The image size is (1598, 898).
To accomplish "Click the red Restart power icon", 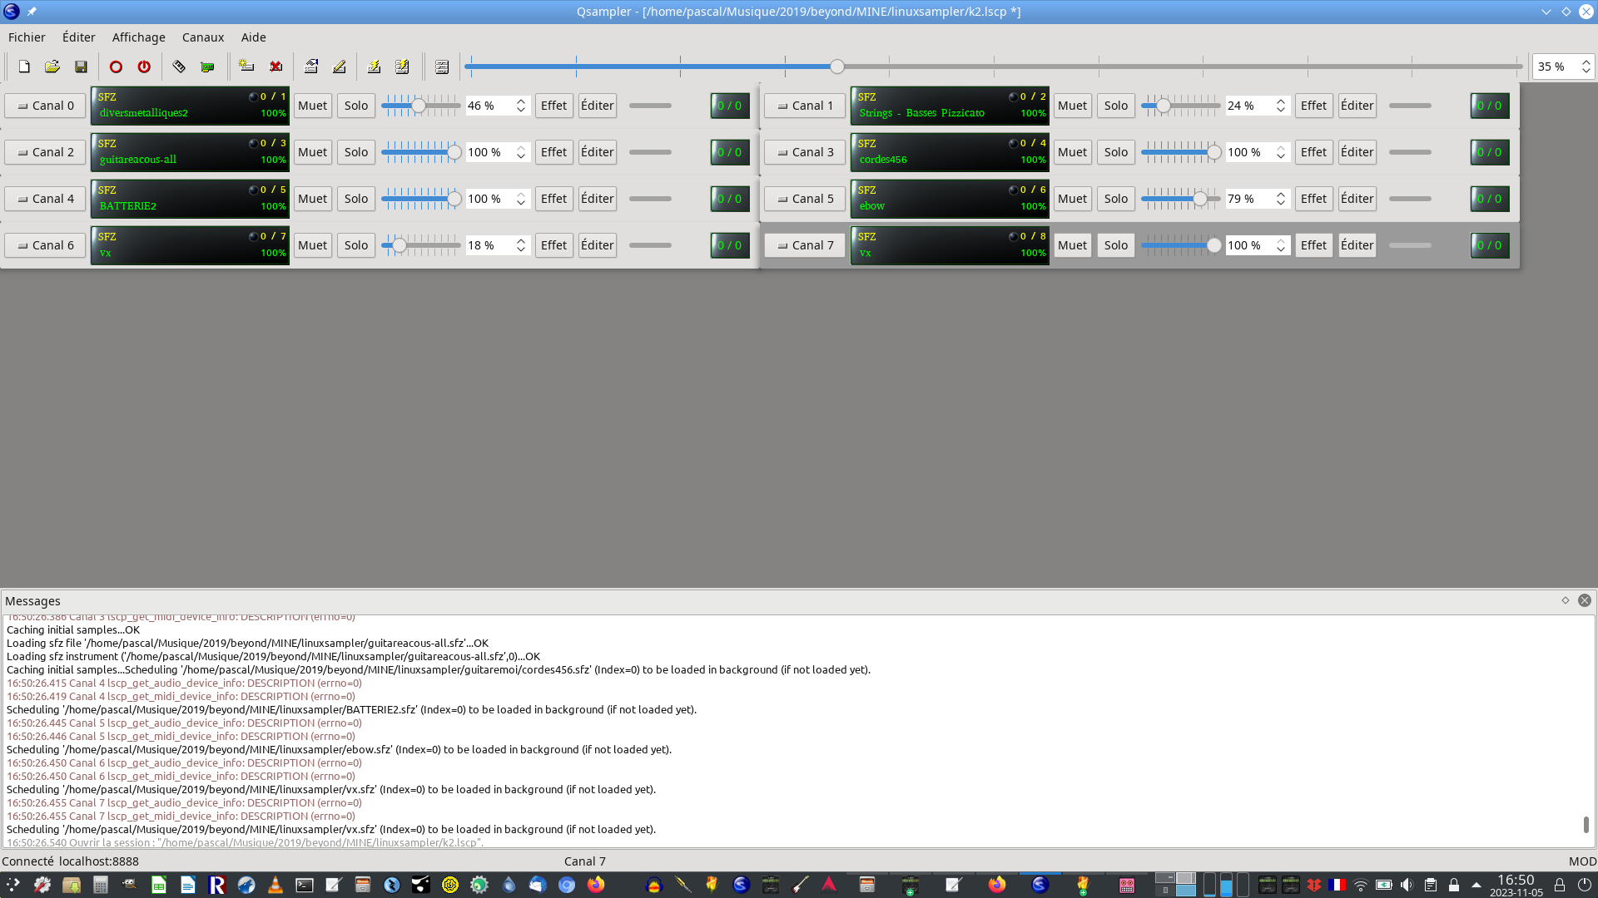I will click(x=144, y=67).
